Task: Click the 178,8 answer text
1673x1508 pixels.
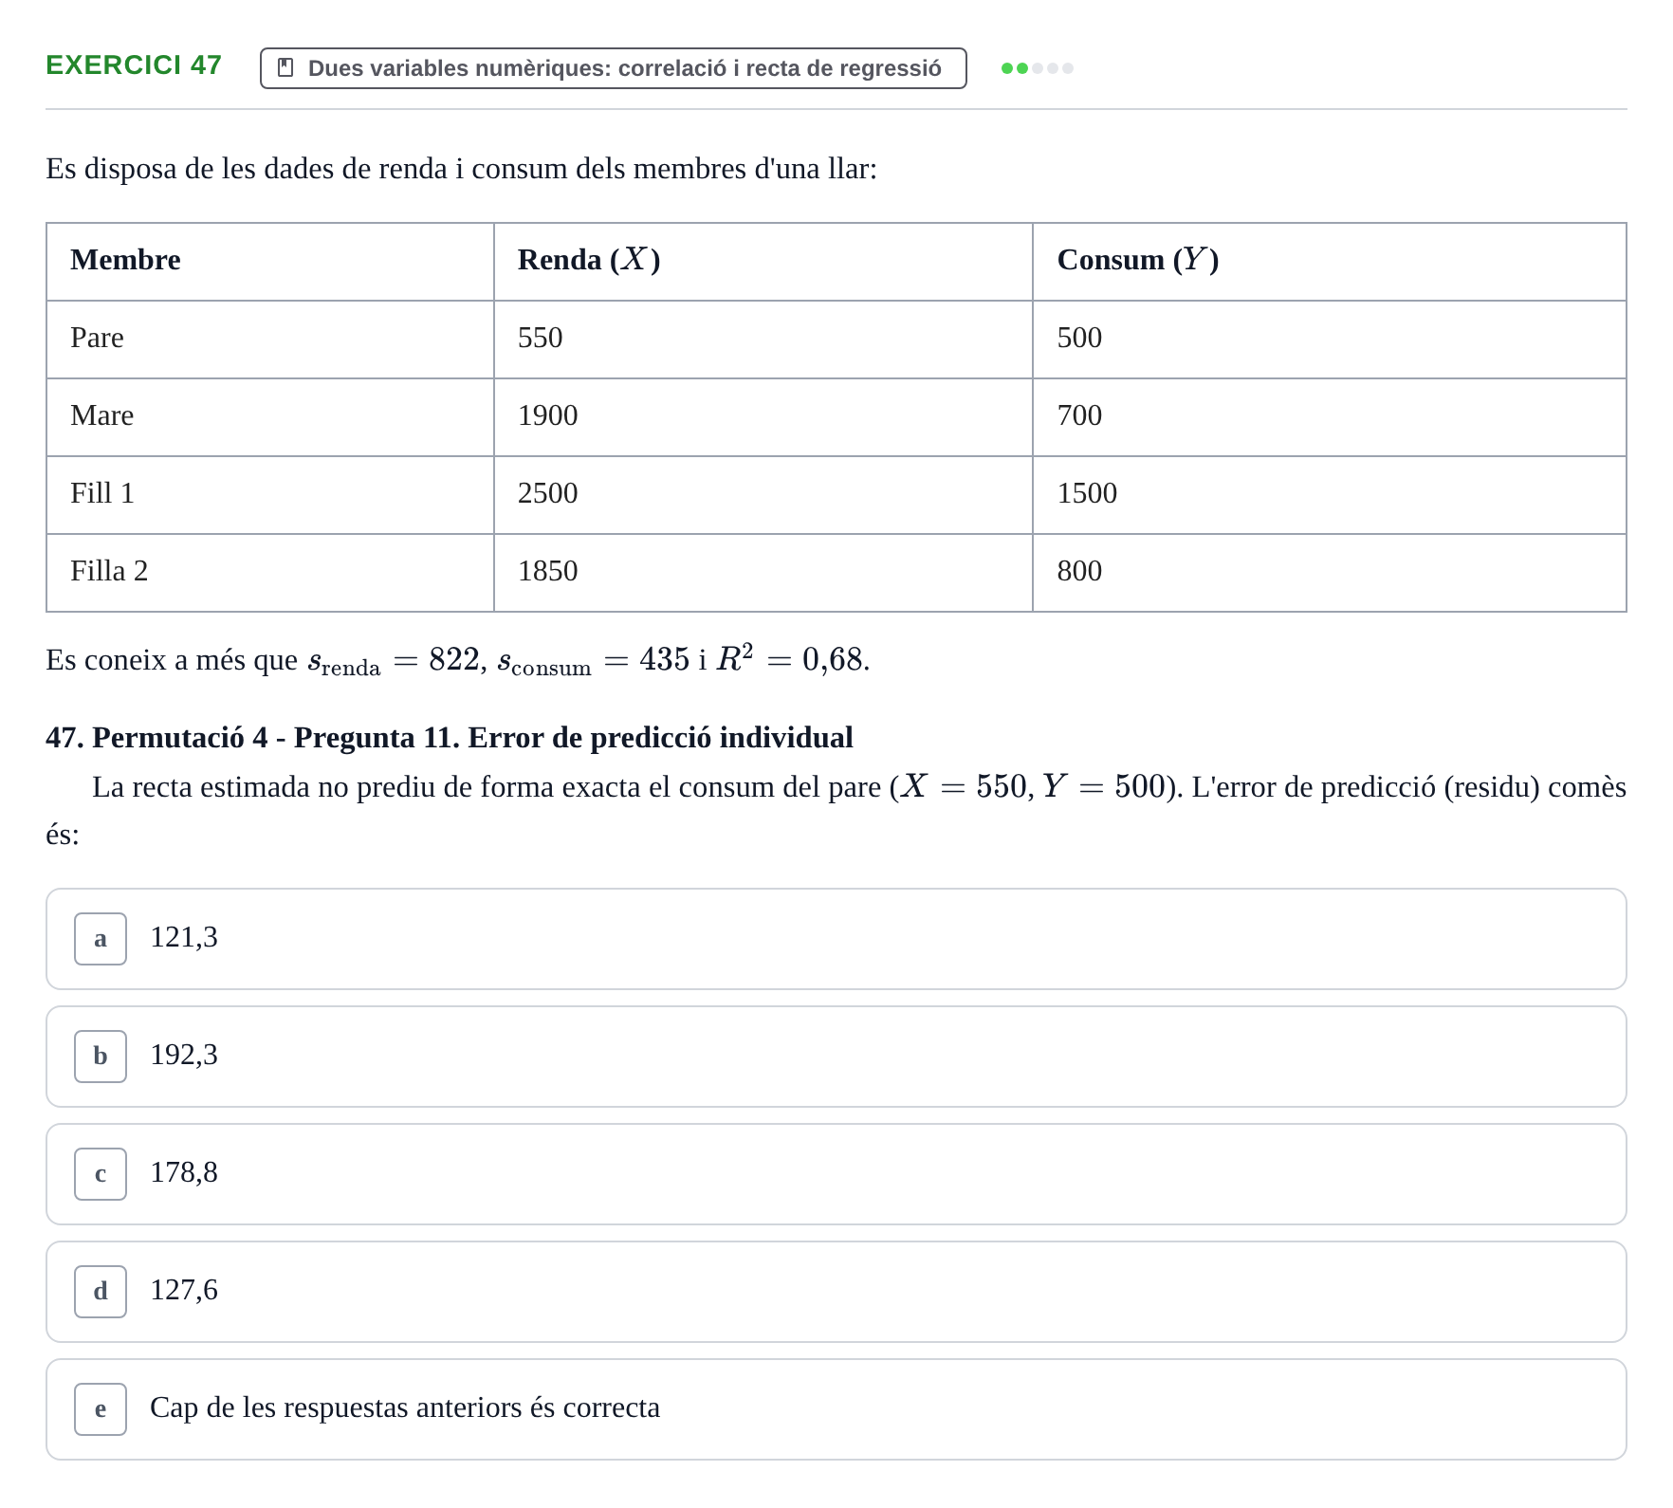Action: pyautogui.click(x=184, y=1173)
